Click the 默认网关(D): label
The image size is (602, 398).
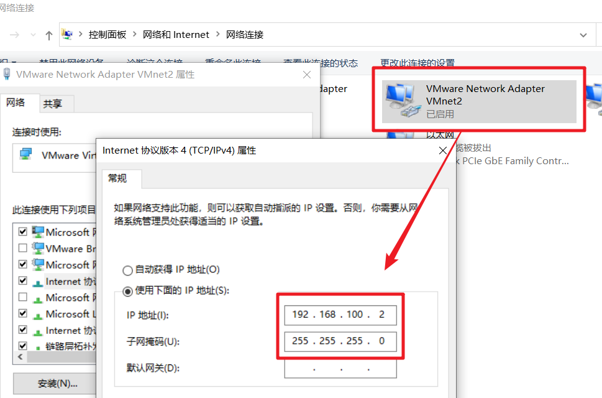click(153, 368)
